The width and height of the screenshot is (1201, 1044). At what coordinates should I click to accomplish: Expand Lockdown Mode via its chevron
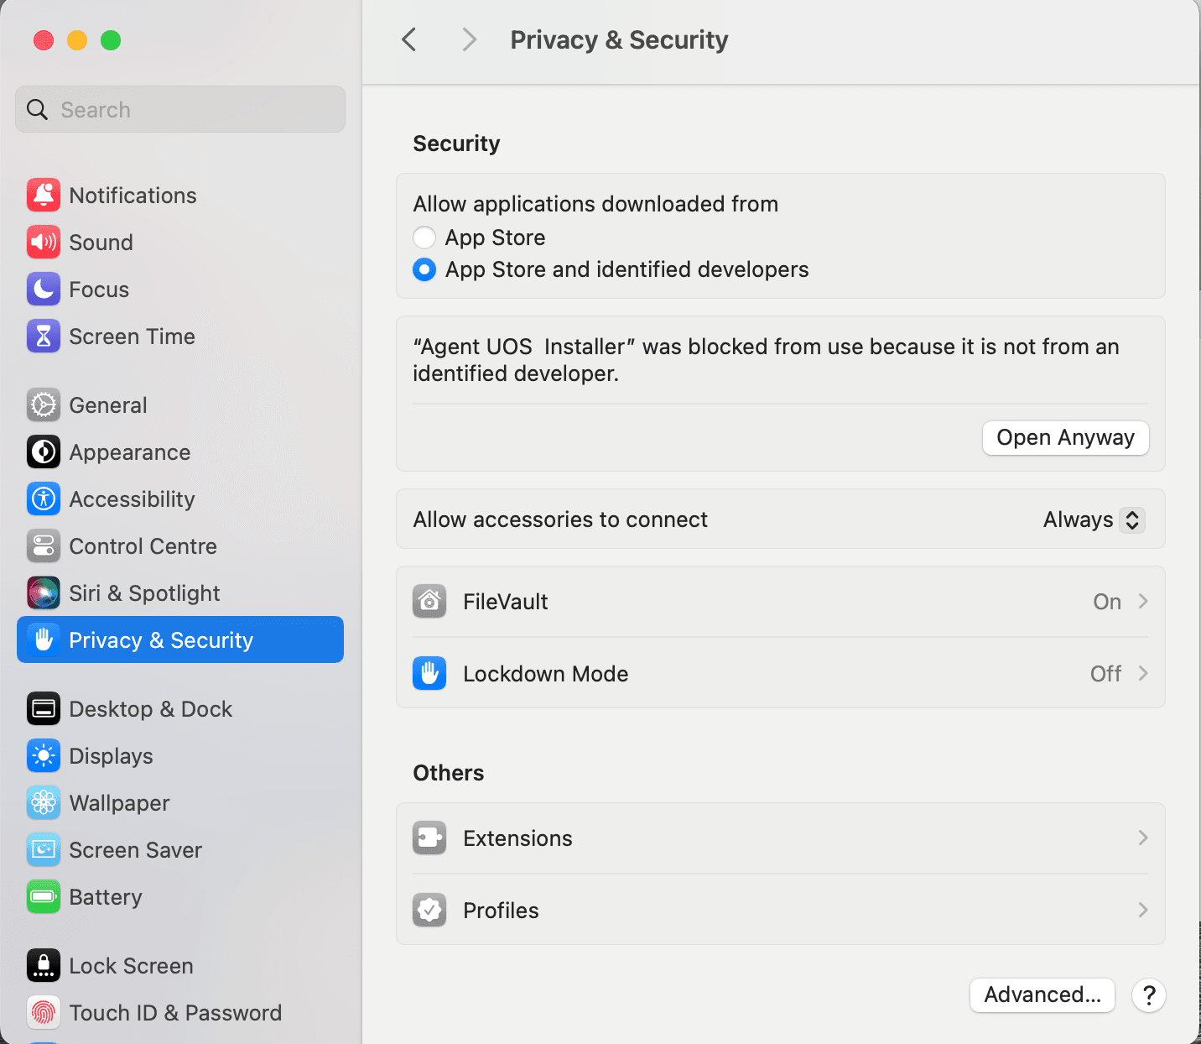click(1143, 673)
